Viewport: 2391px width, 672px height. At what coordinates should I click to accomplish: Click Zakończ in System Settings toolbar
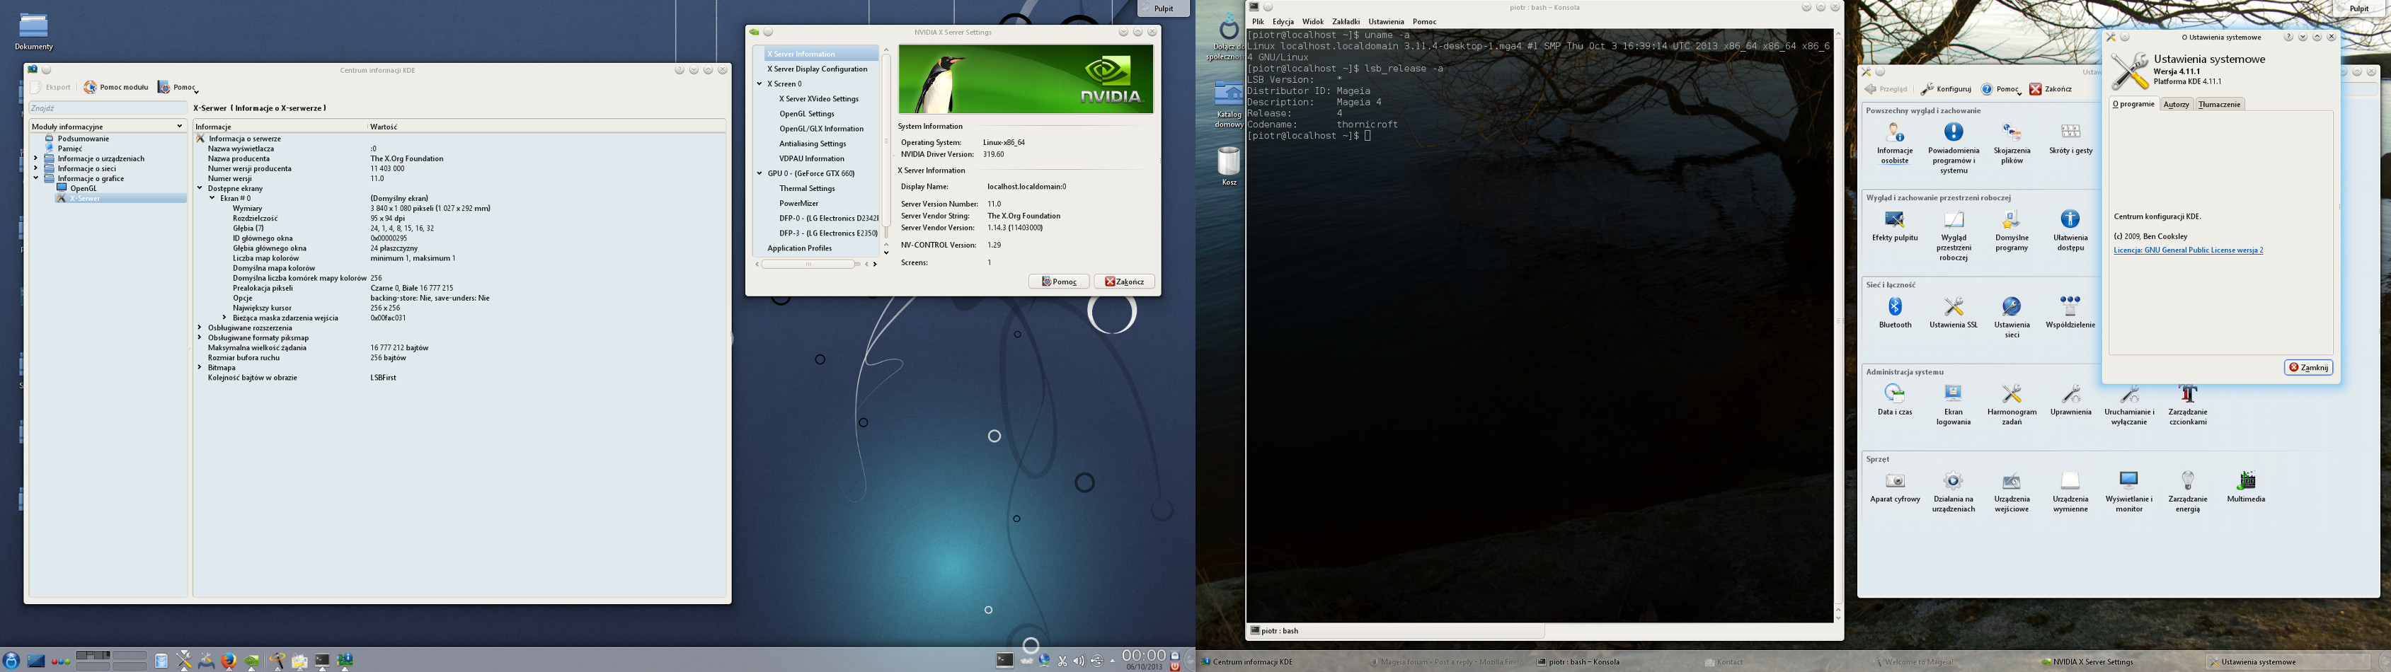pyautogui.click(x=2051, y=89)
